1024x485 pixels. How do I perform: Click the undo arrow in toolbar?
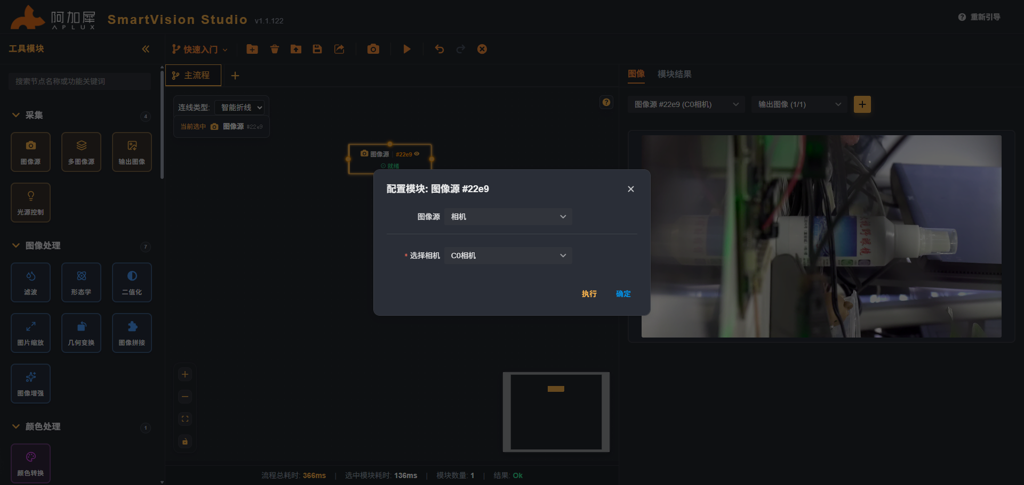439,49
